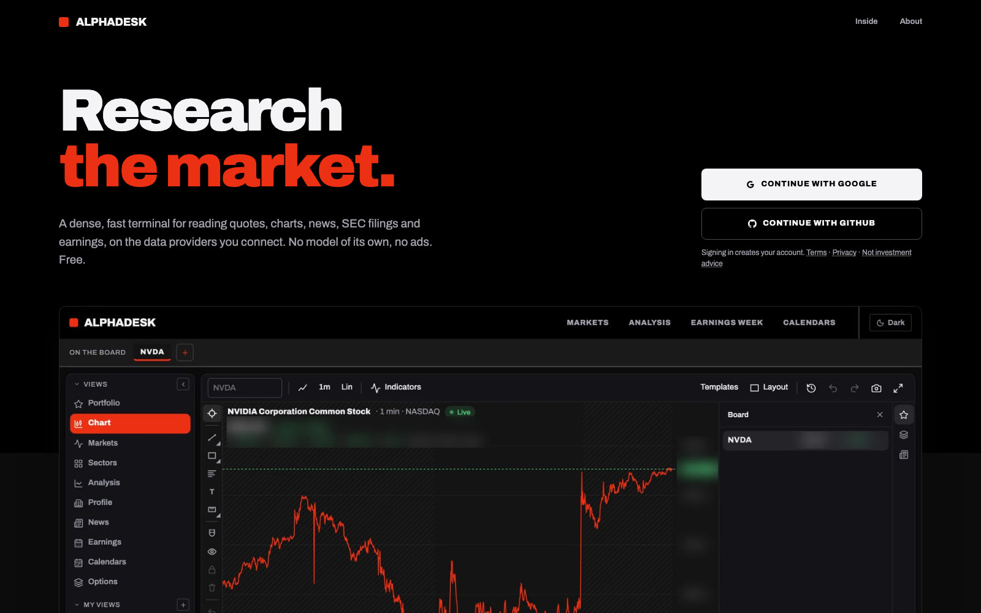The width and height of the screenshot is (981, 613).
Task: Open the Terms link
Action: [816, 253]
